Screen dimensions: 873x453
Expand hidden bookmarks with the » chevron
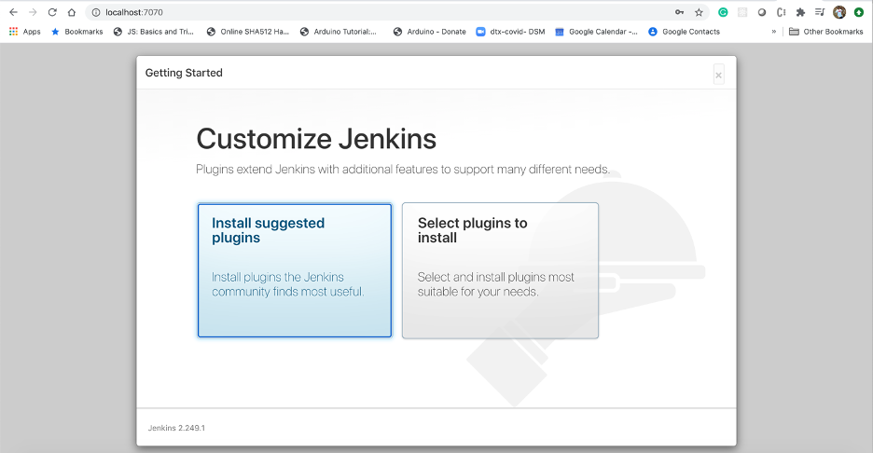(x=774, y=32)
